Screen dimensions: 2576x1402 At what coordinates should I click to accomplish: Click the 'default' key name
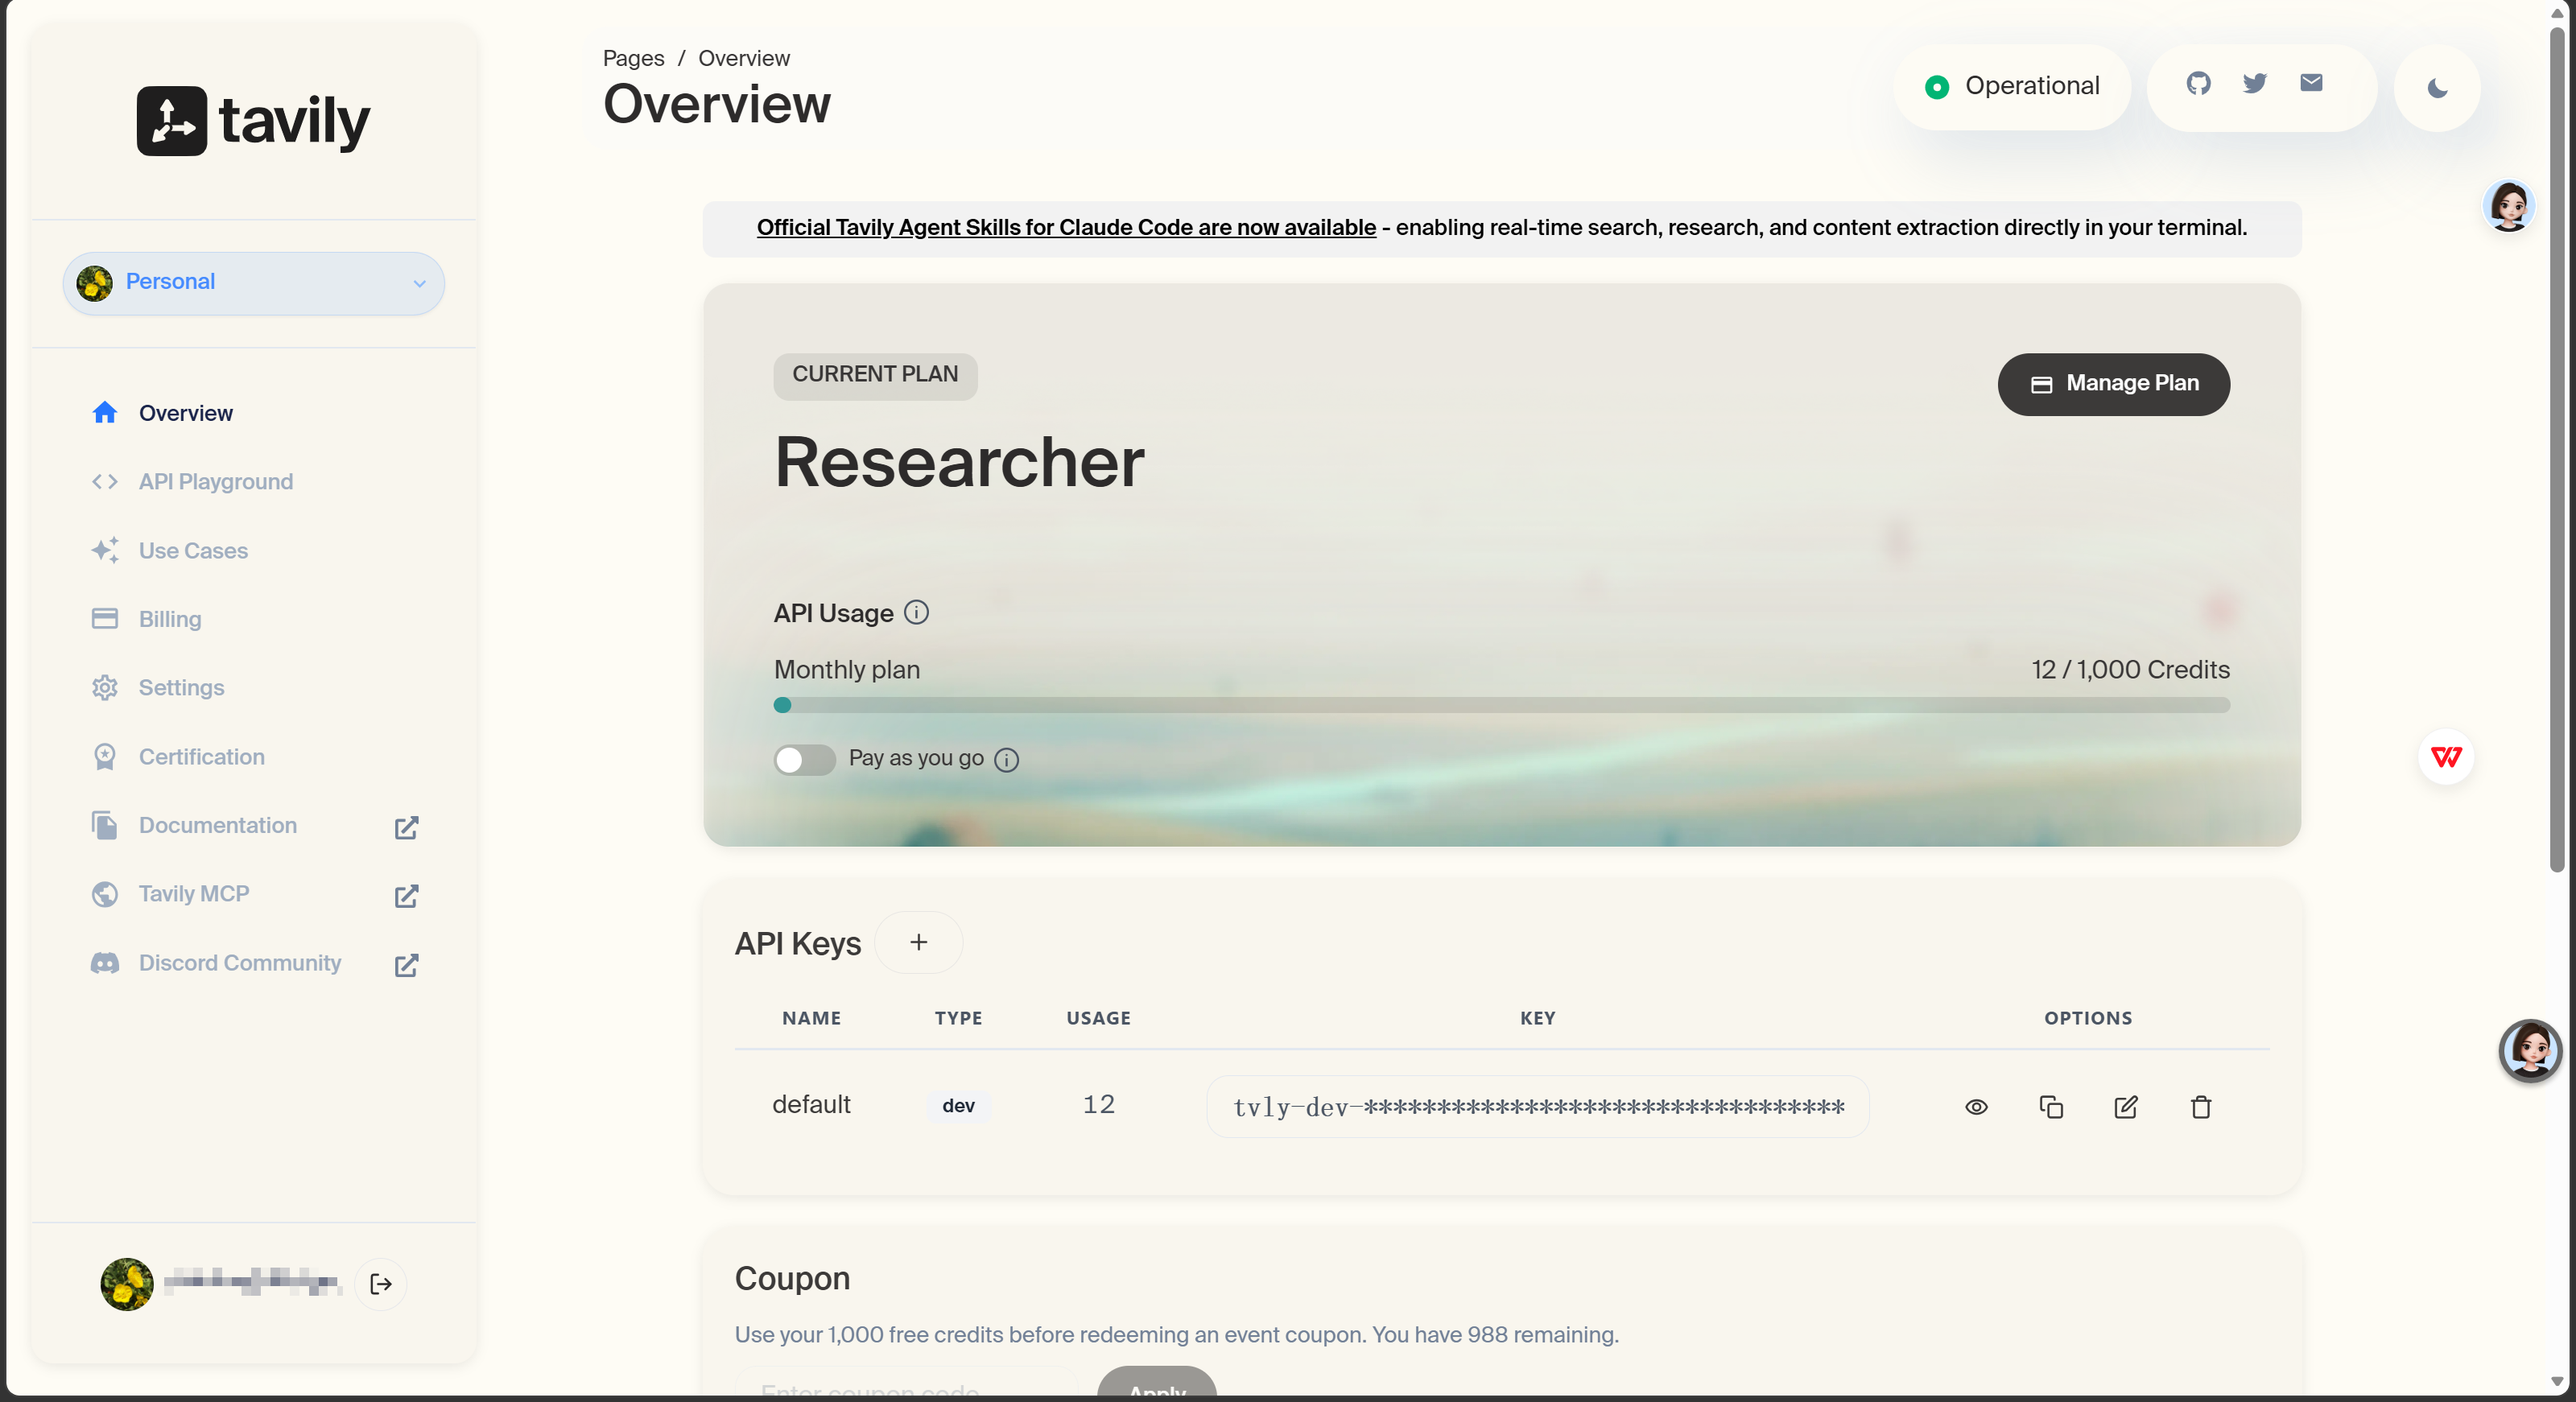pyautogui.click(x=811, y=1105)
